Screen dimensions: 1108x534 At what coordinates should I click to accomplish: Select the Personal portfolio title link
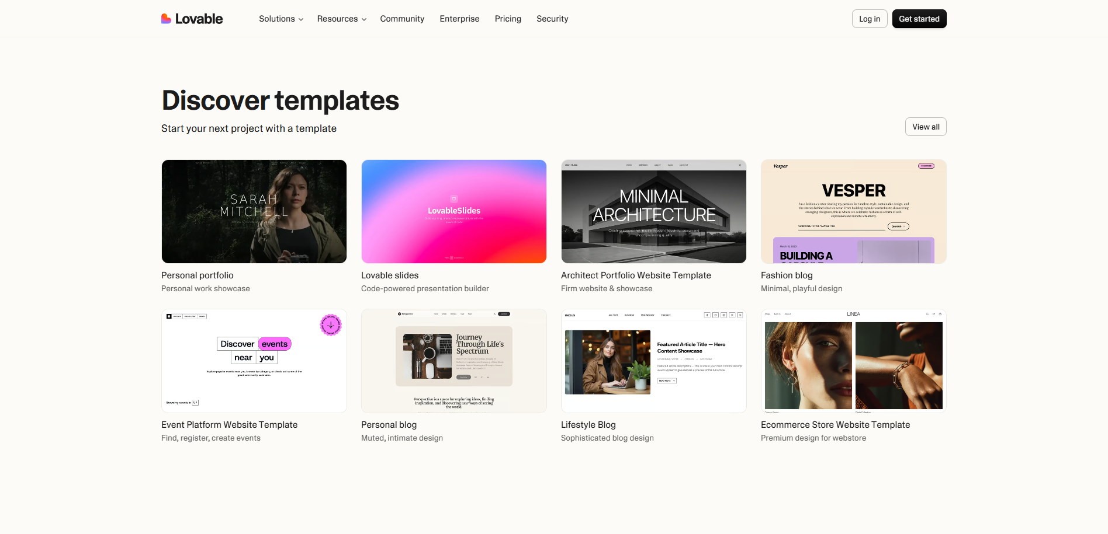pos(198,275)
